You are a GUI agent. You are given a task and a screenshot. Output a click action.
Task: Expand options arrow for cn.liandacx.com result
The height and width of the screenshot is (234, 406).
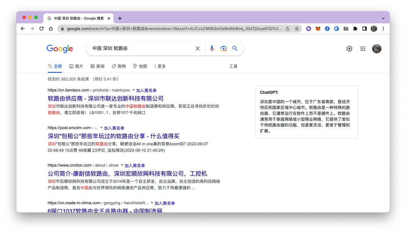[x=133, y=90]
